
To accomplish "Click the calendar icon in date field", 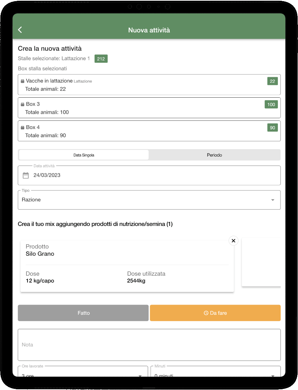I will point(26,175).
